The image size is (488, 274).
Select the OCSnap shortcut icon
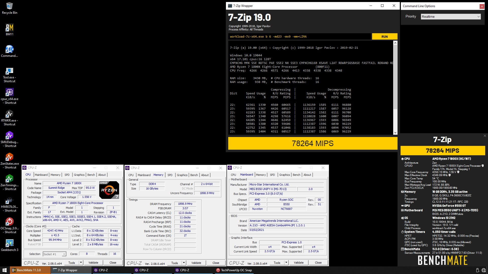9,226
